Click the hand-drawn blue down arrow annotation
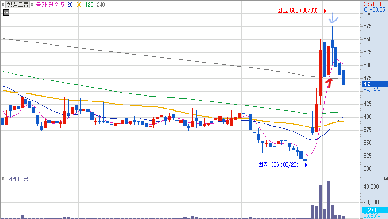 pyautogui.click(x=333, y=18)
